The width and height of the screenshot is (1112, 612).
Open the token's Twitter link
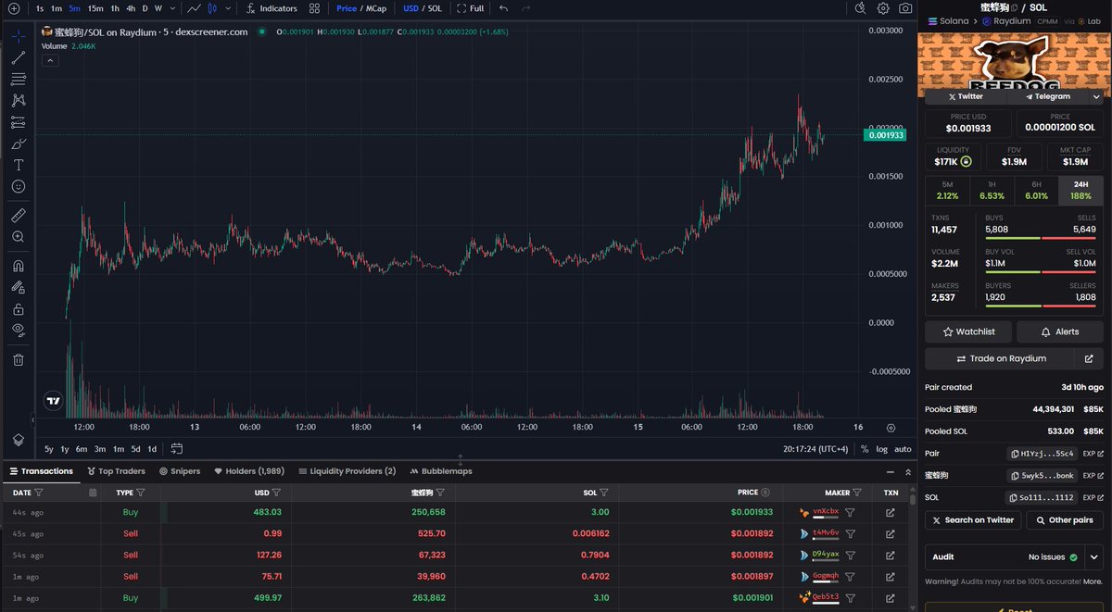[x=967, y=96]
